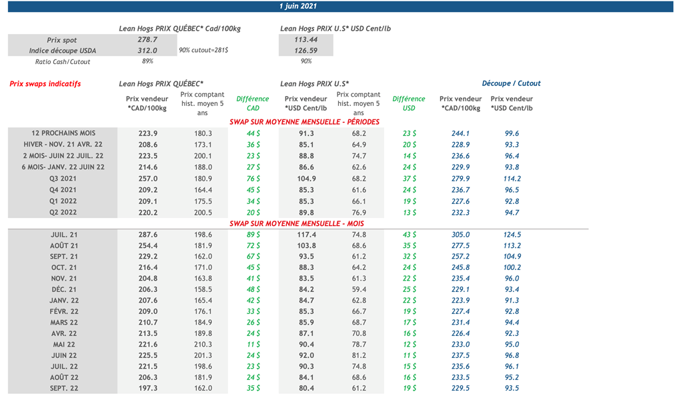Select the MAI 22 row label
This screenshot has height=396, width=683.
63,345
